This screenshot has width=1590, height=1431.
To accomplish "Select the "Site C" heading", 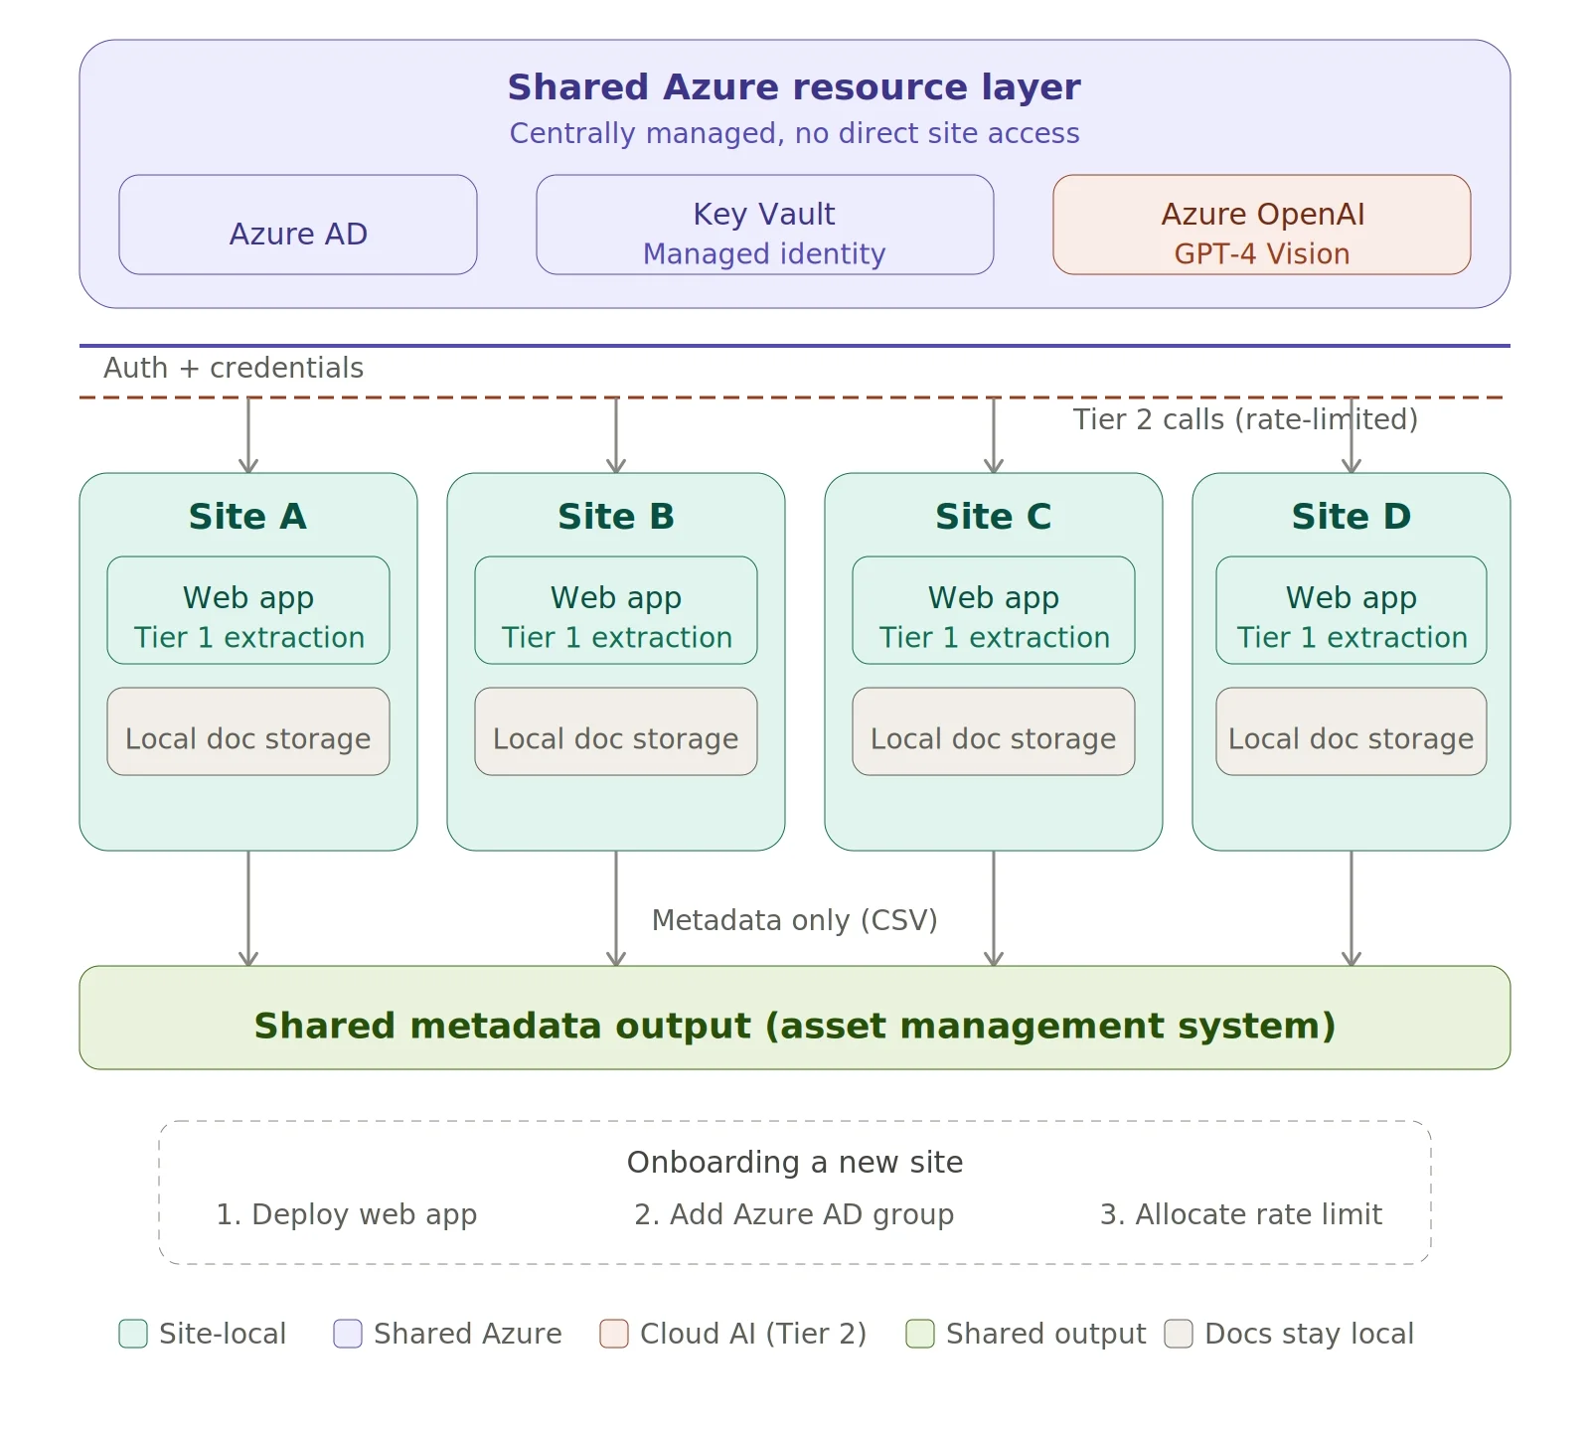I will click(x=994, y=517).
